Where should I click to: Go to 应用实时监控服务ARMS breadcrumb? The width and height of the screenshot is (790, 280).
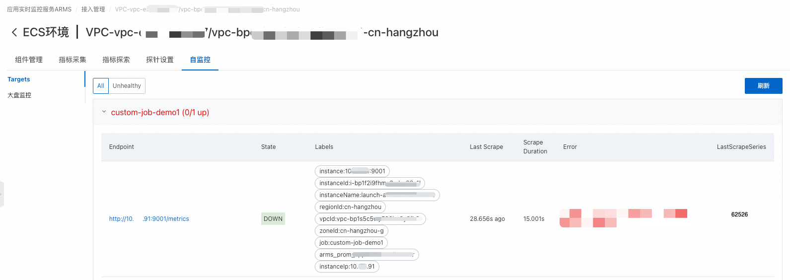(x=39, y=9)
